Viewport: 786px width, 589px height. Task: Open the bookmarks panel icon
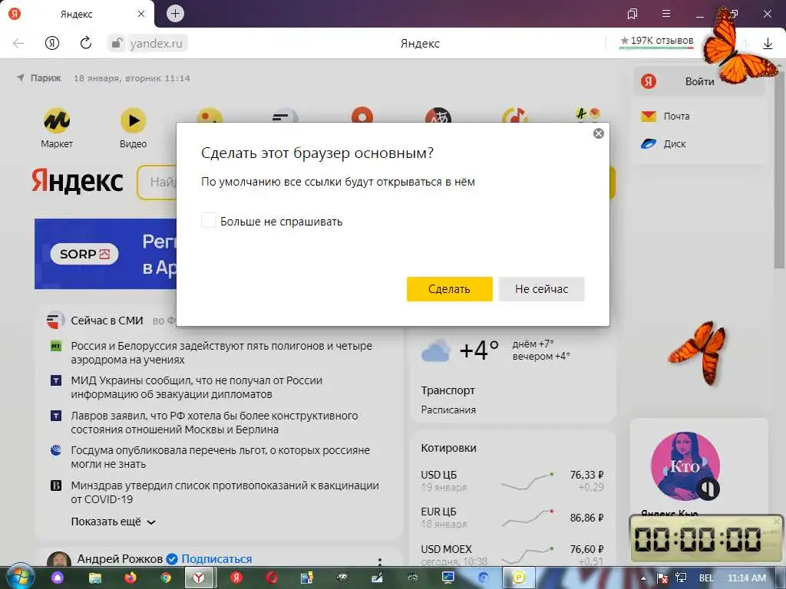pos(632,14)
